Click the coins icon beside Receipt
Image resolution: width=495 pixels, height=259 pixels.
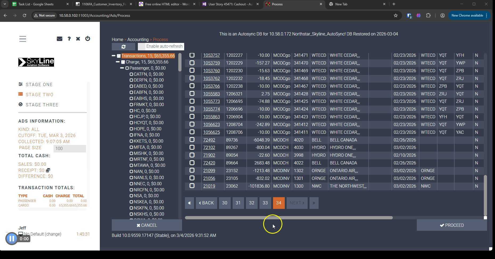pyautogui.click(x=48, y=170)
